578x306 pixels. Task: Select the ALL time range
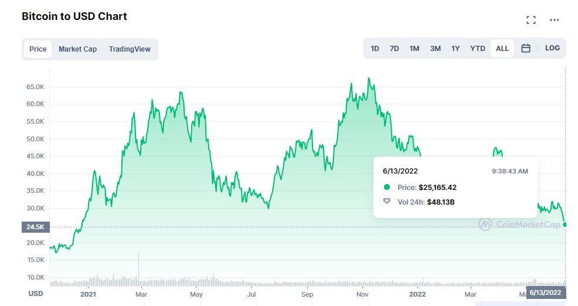[x=502, y=48]
